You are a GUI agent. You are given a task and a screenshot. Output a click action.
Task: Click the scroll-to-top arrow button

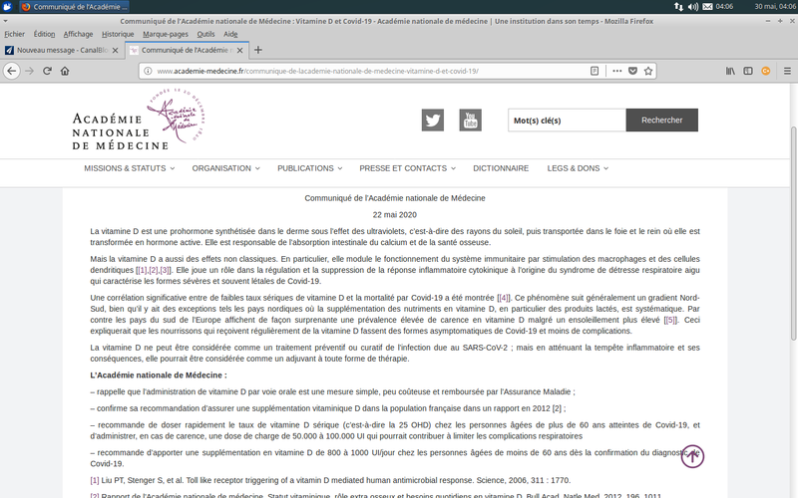point(692,456)
